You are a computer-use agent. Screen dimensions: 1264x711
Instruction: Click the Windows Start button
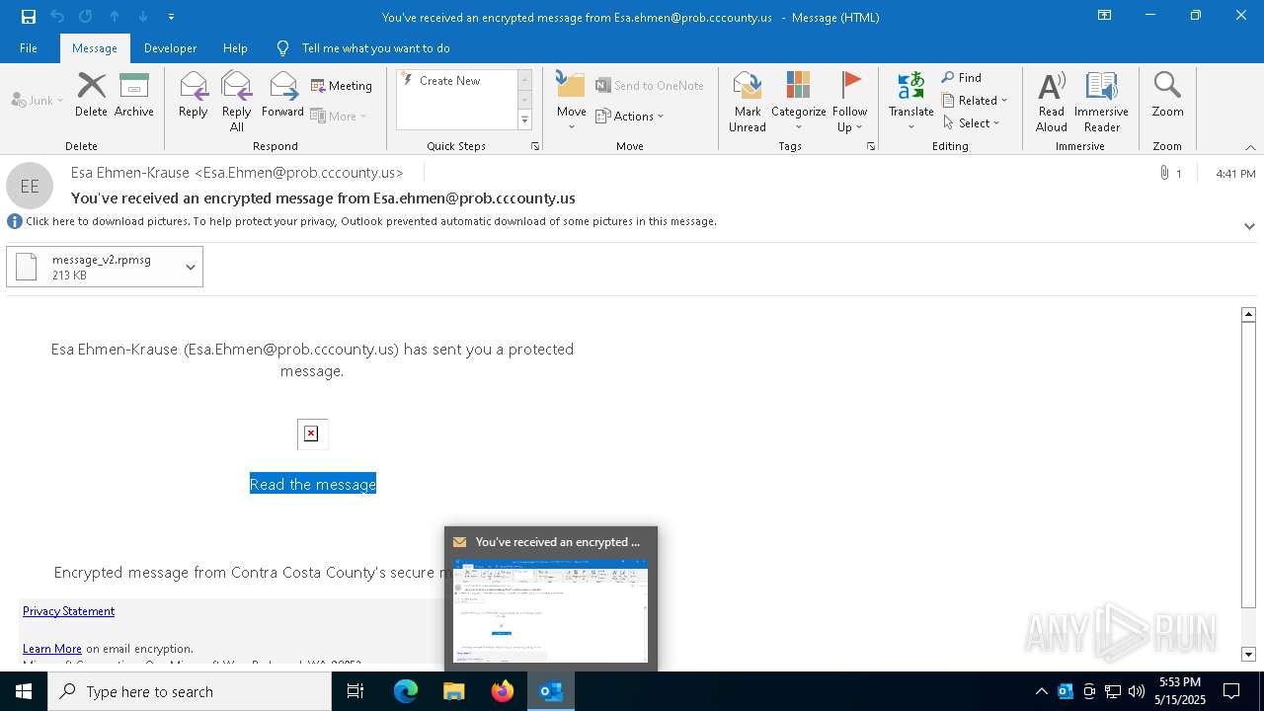tap(24, 691)
